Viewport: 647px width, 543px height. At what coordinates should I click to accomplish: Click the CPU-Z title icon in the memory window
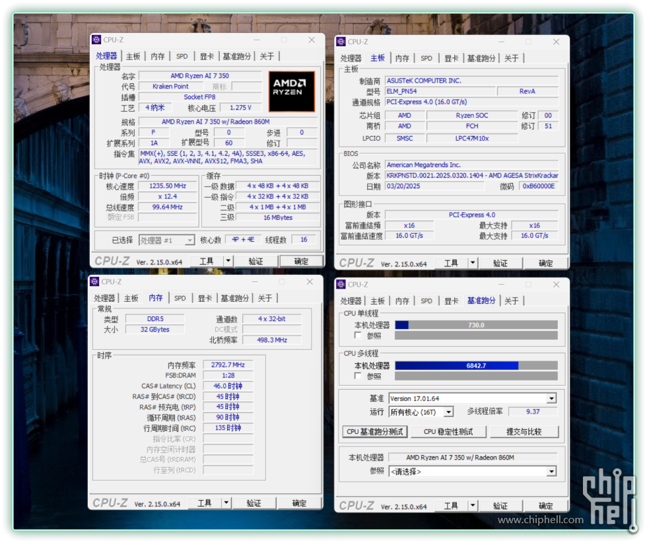point(94,281)
